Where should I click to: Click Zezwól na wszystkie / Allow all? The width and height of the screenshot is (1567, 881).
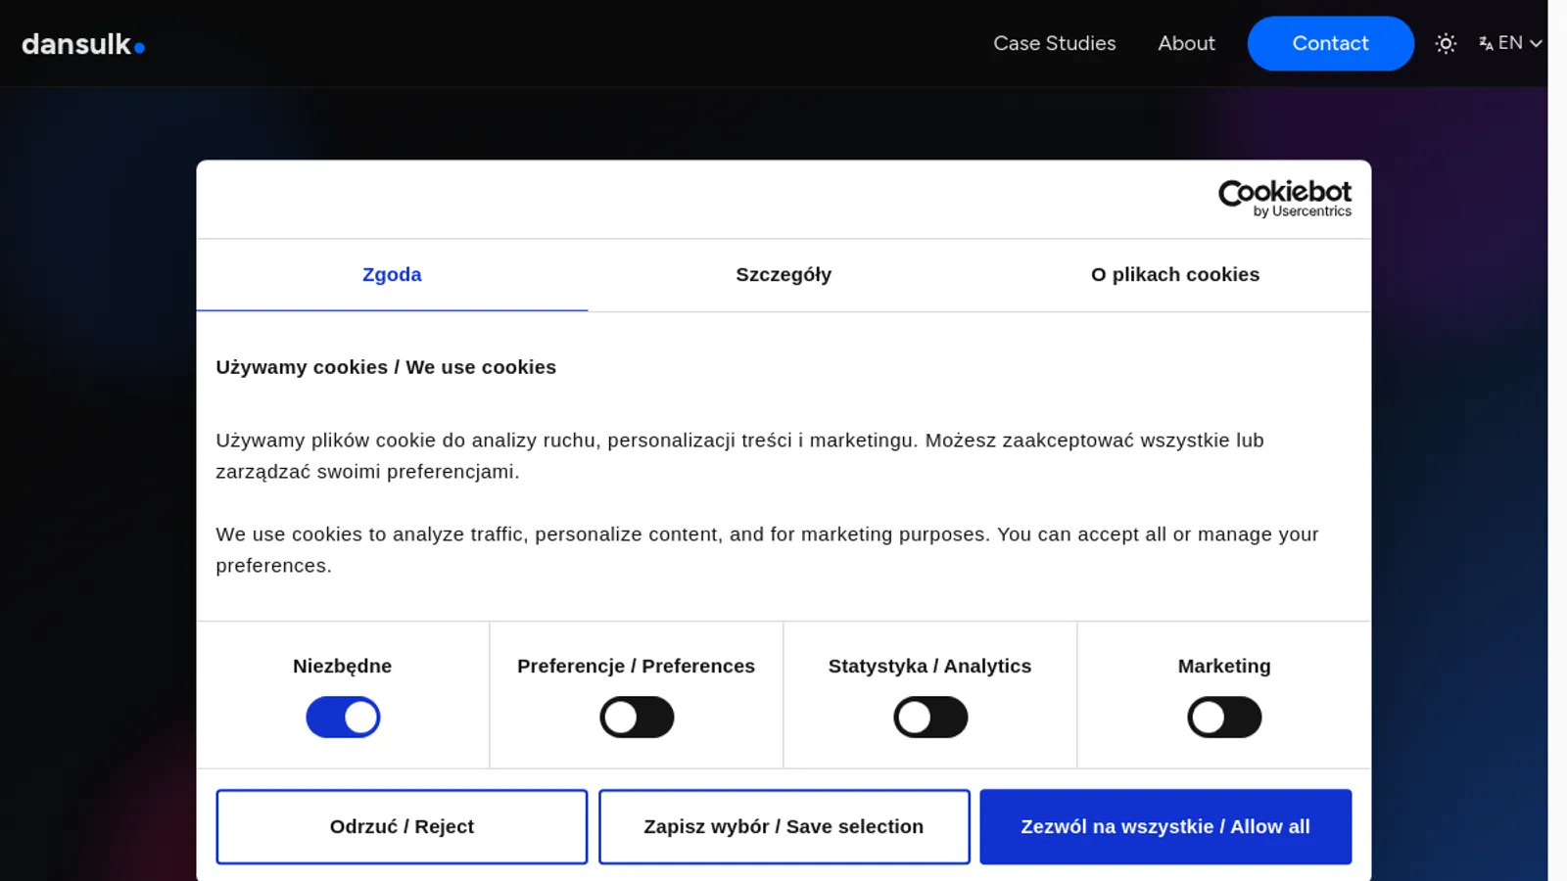pyautogui.click(x=1165, y=827)
